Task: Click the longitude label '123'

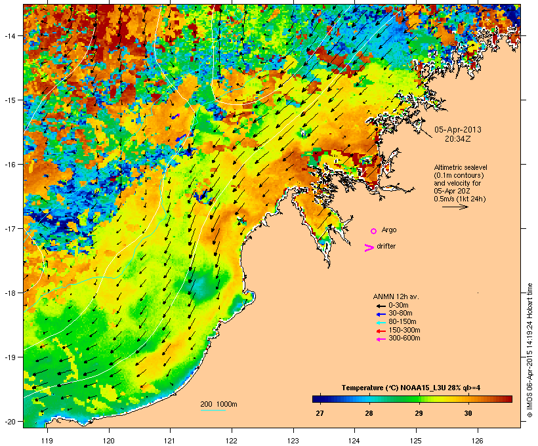Action: coord(293,440)
